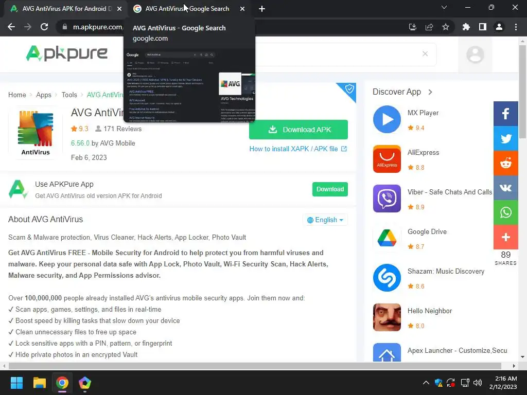Reload the current page
Image resolution: width=527 pixels, height=395 pixels.
pos(44,27)
